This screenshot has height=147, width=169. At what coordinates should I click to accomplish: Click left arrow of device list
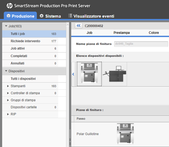coord(73,74)
